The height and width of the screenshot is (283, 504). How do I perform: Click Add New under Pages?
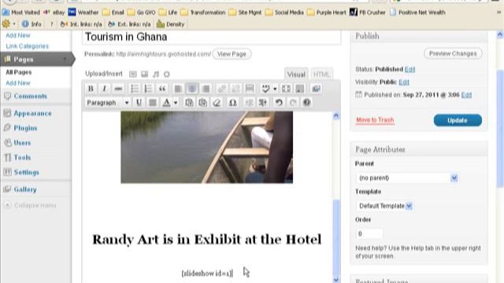[18, 83]
